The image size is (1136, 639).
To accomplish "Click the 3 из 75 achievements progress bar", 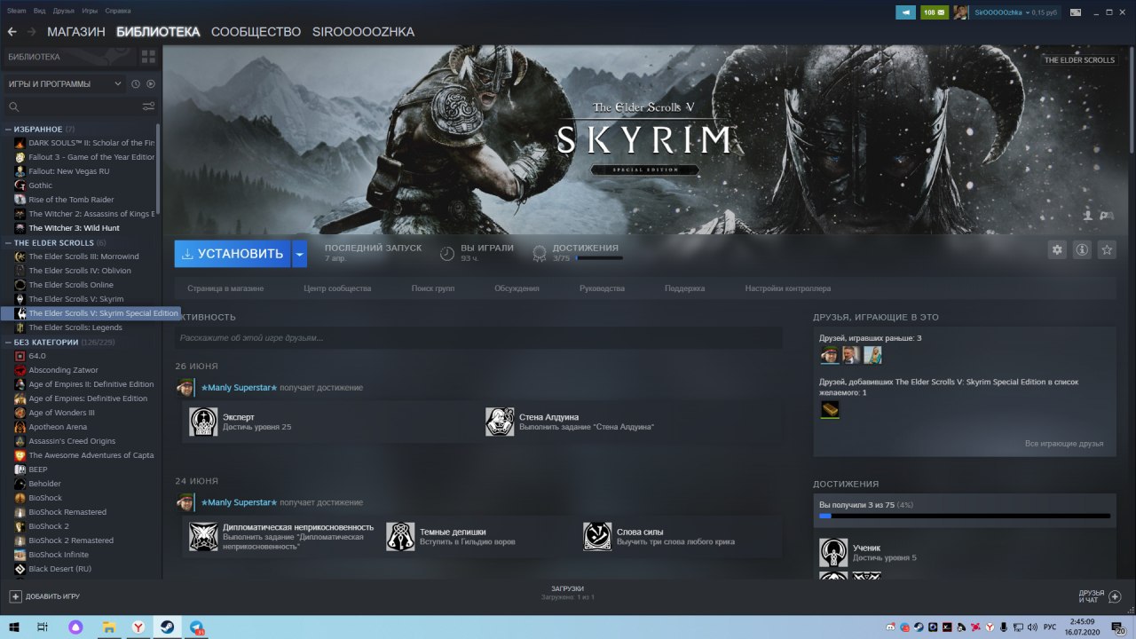I will pos(965,516).
